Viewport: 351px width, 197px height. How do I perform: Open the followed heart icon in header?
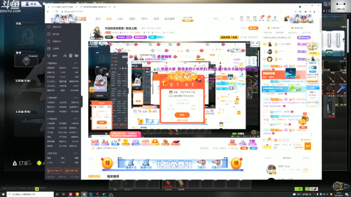click(248, 18)
